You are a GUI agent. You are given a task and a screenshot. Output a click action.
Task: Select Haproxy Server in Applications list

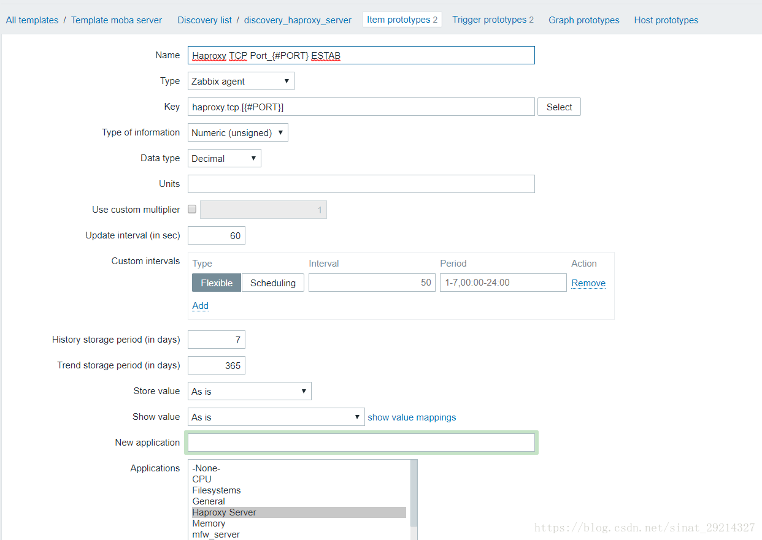pyautogui.click(x=224, y=512)
